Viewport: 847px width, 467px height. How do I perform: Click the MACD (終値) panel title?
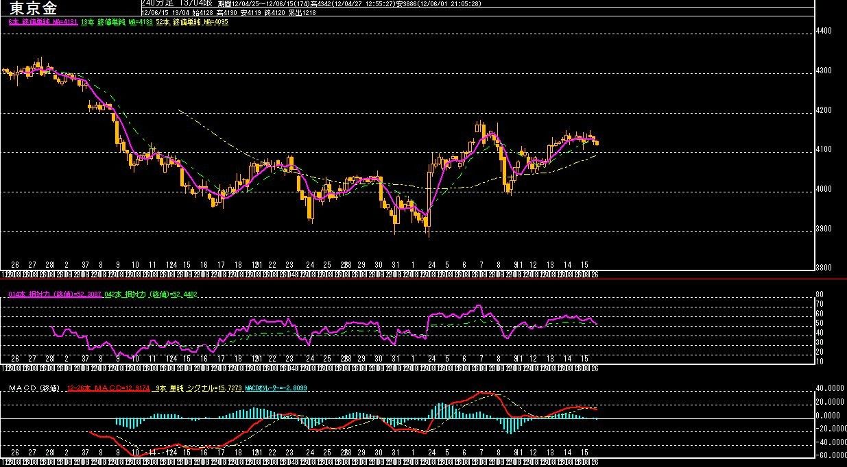point(35,389)
